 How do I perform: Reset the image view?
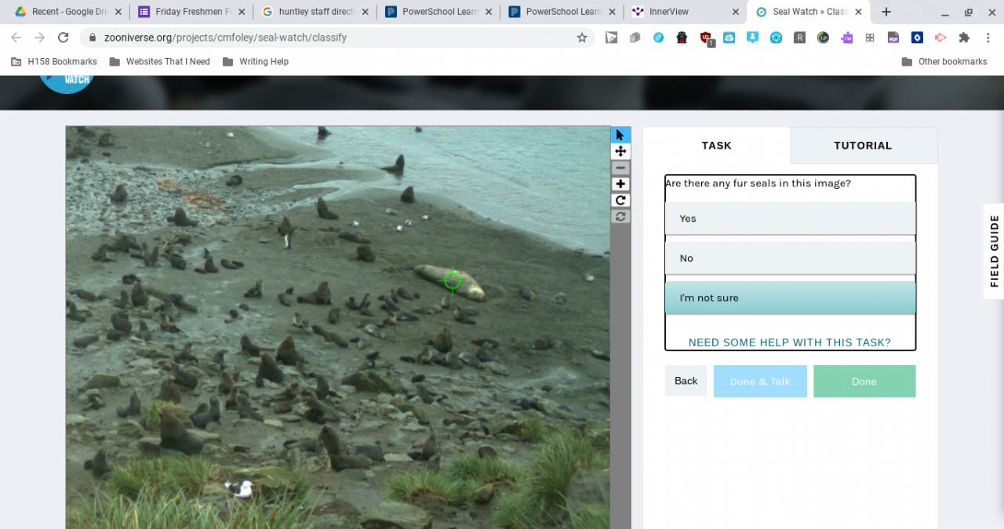point(620,216)
